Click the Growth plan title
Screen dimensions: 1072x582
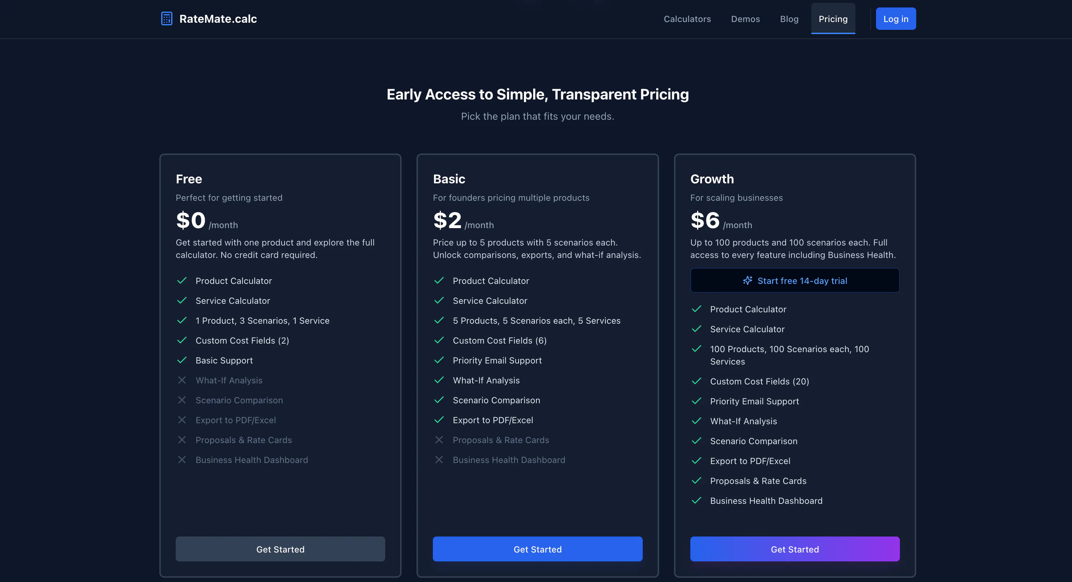(x=712, y=179)
